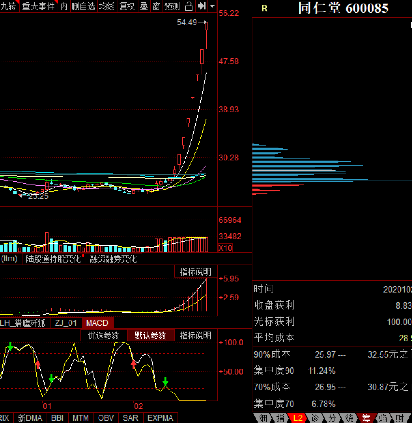This screenshot has width=412, height=423.
Task: Open the L2 level-2 tab
Action: [x=298, y=418]
